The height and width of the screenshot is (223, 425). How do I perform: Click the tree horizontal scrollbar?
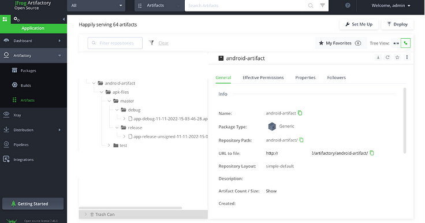131,208
